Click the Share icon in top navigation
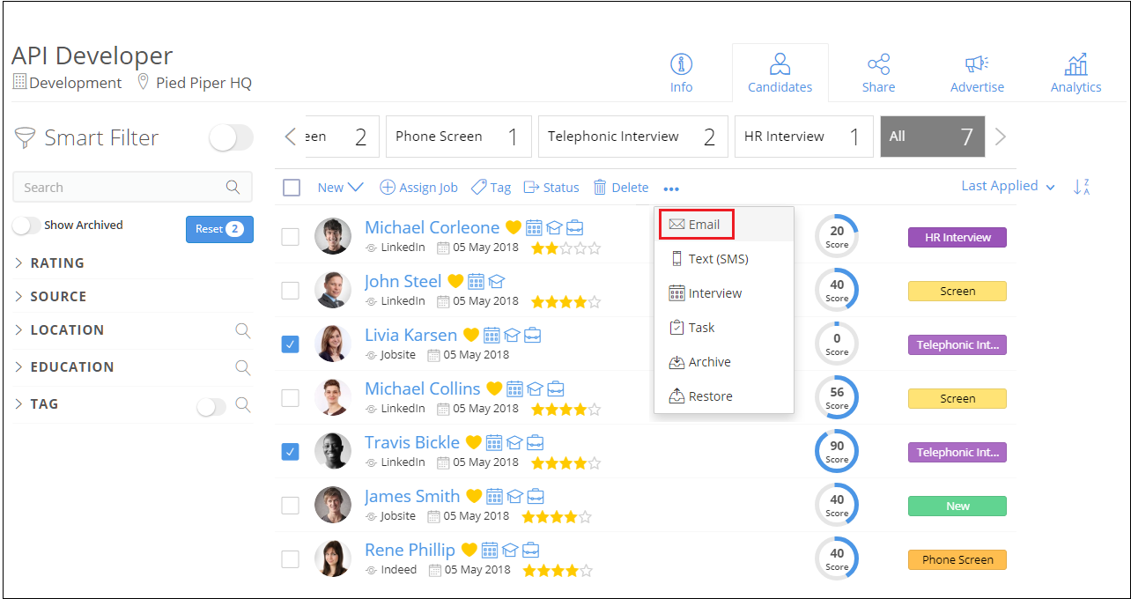The width and height of the screenshot is (1131, 599). click(x=878, y=64)
